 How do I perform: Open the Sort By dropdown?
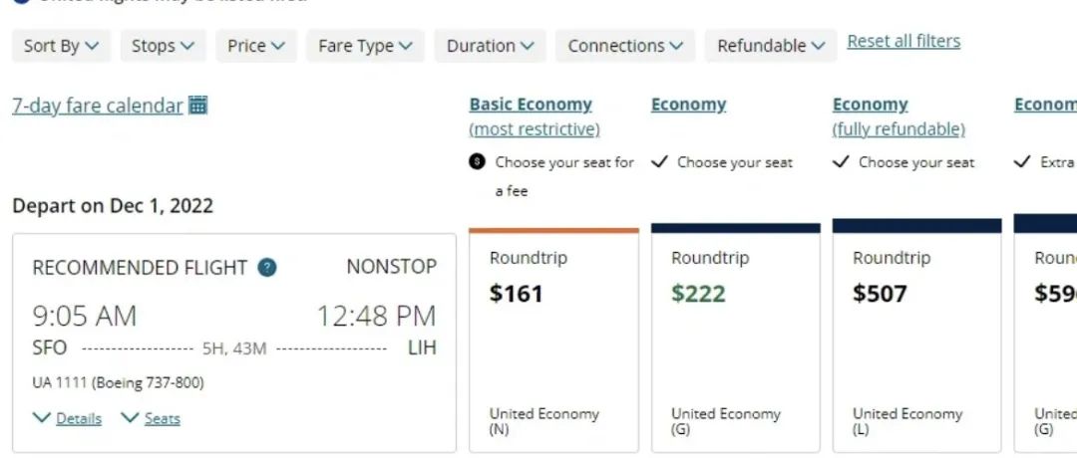coord(61,46)
